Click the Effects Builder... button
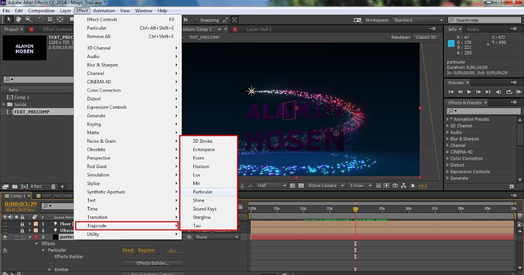This screenshot has width=524, height=275. point(152,263)
